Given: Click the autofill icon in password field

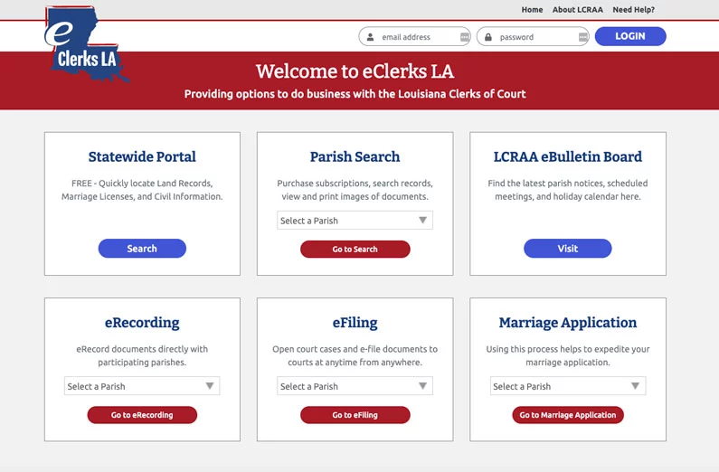Looking at the screenshot, I should (583, 37).
